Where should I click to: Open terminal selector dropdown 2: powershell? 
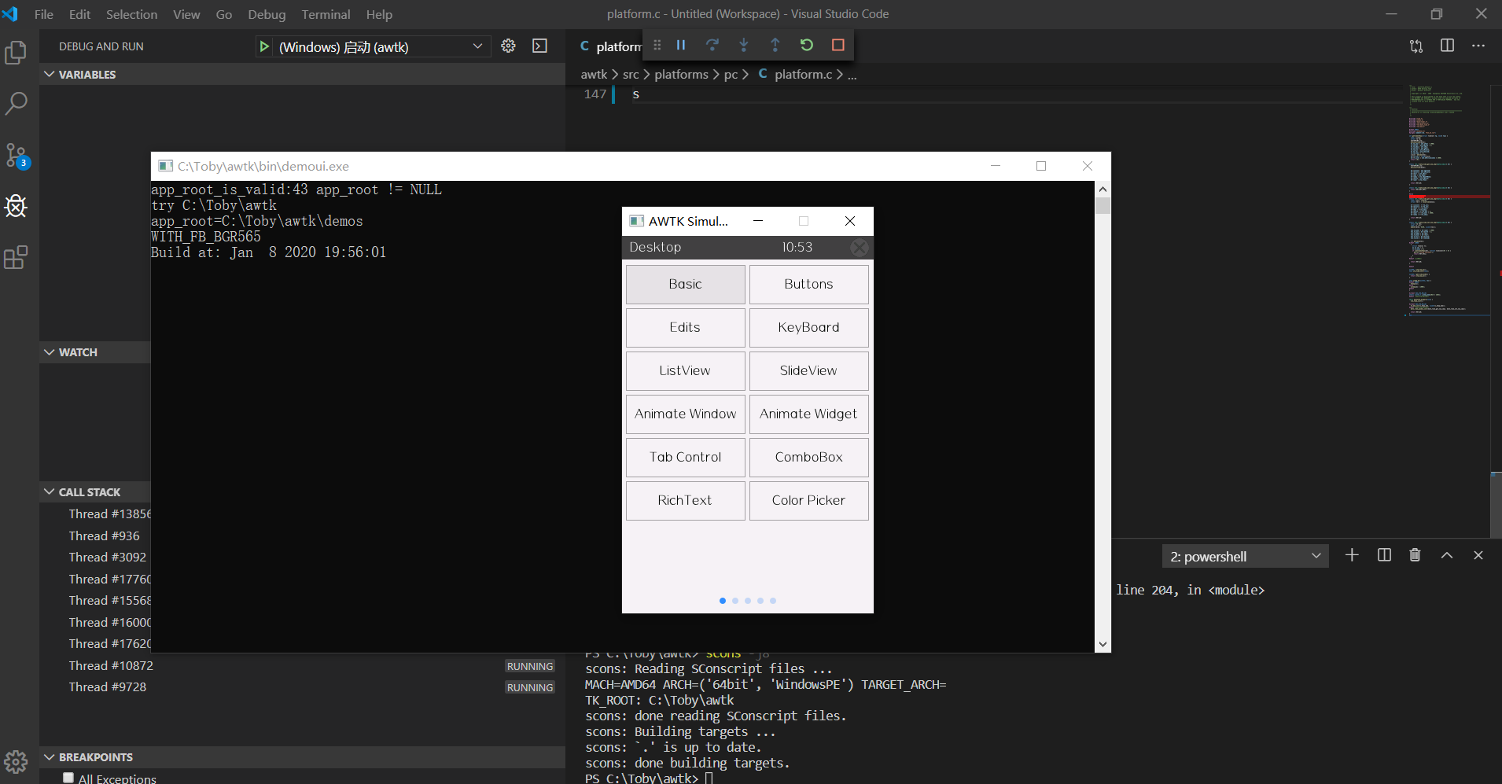[1246, 556]
